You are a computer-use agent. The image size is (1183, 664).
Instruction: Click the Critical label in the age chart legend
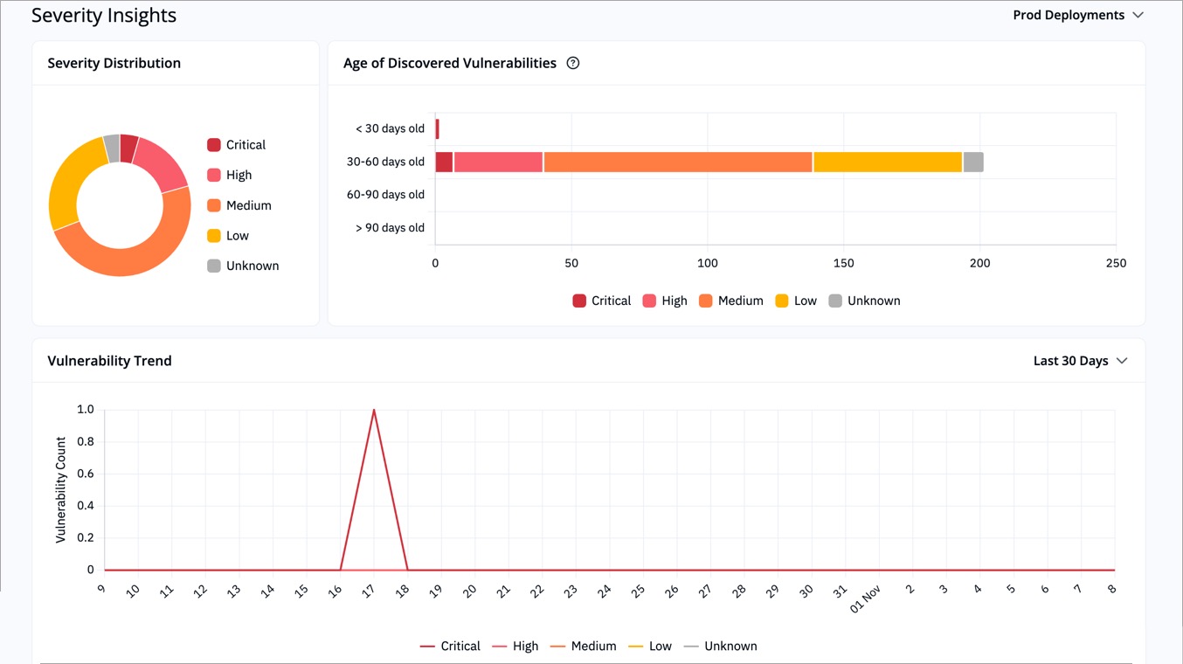[x=612, y=300]
